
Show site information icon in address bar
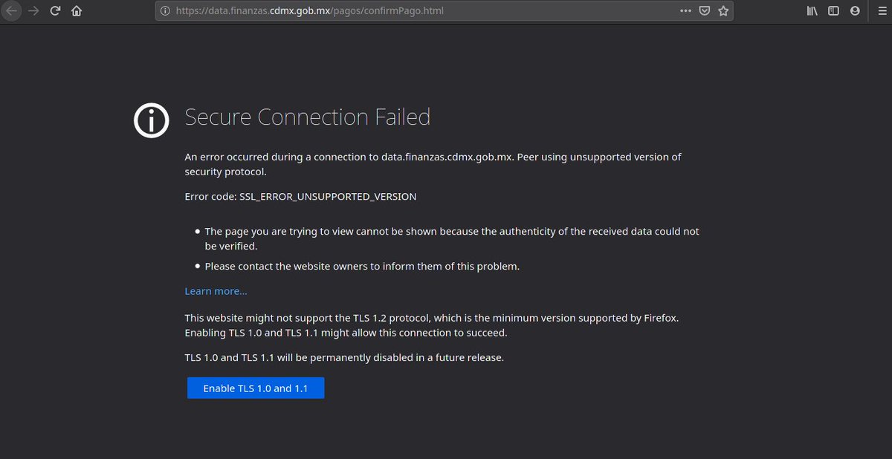[166, 11]
